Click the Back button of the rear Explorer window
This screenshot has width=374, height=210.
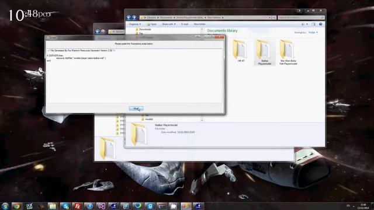click(98, 32)
